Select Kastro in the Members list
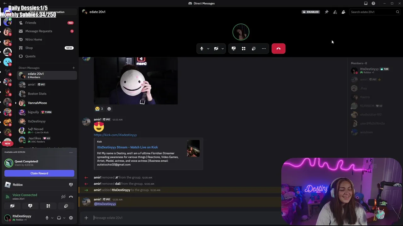 (x=375, y=97)
